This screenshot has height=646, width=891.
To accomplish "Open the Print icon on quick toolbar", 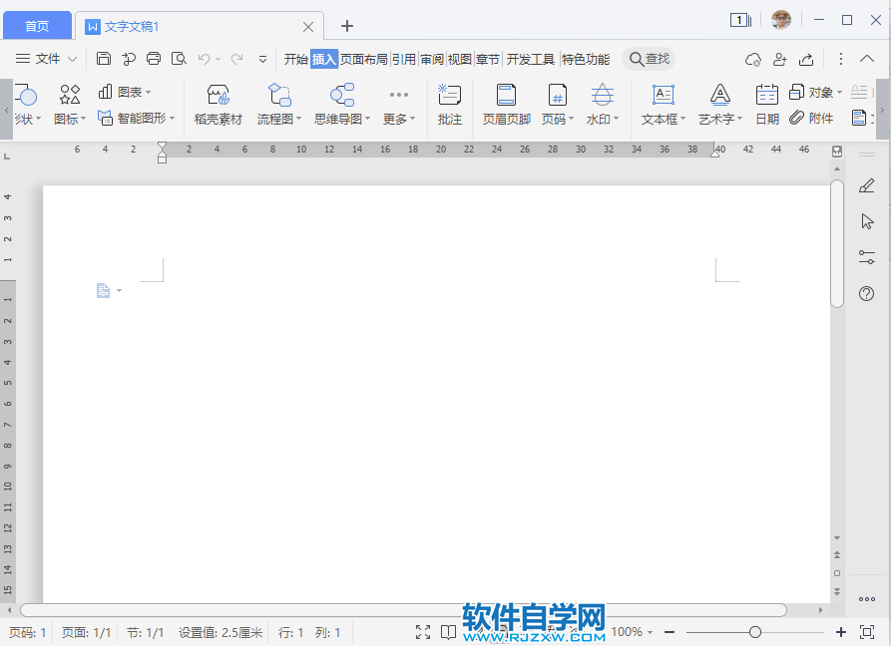I will coord(153,59).
